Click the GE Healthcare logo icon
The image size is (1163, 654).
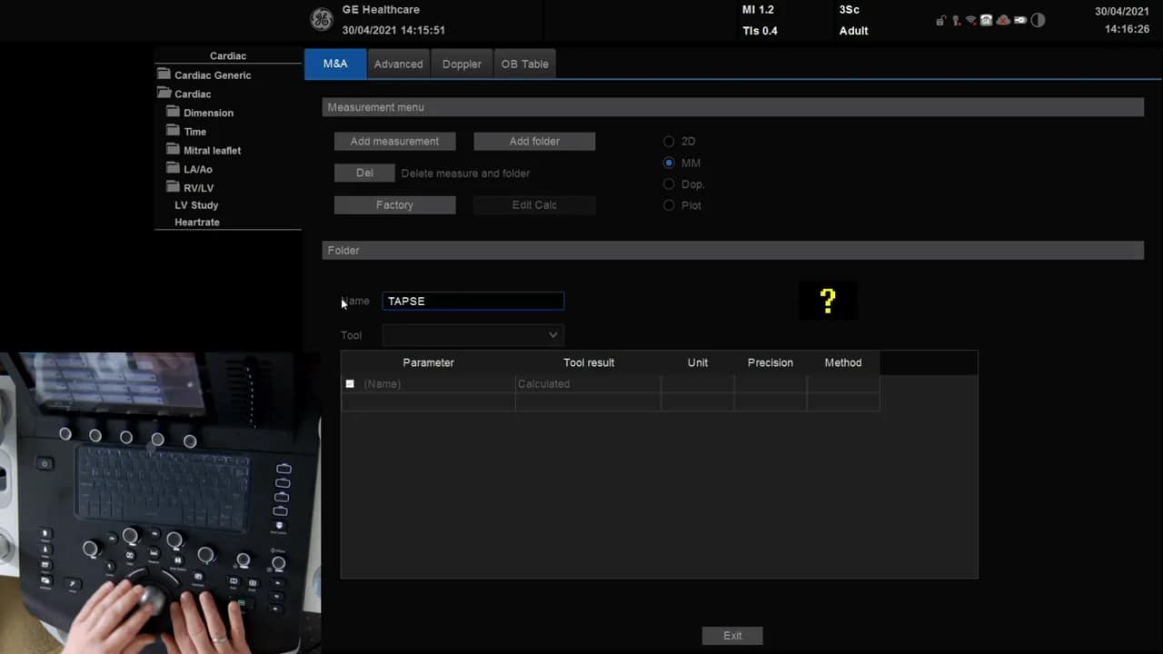coord(322,20)
